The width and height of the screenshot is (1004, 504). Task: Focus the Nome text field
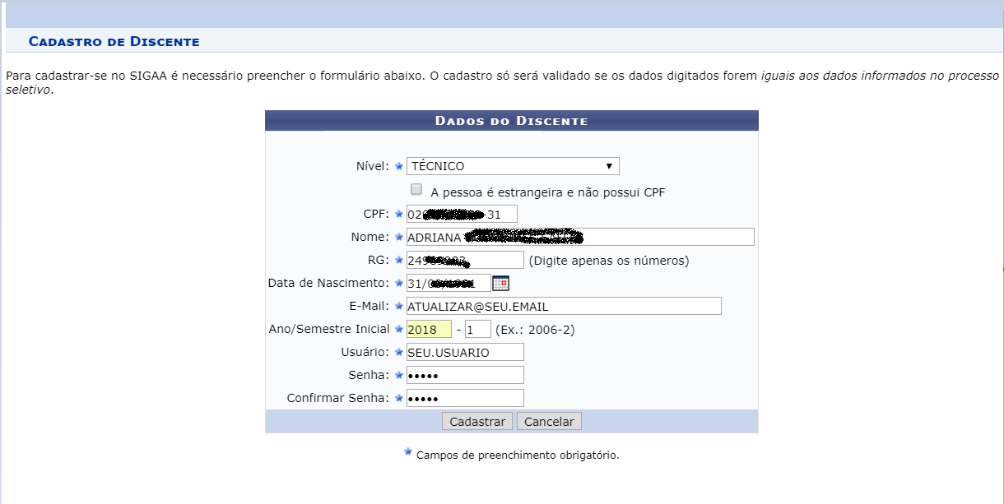pos(580,237)
